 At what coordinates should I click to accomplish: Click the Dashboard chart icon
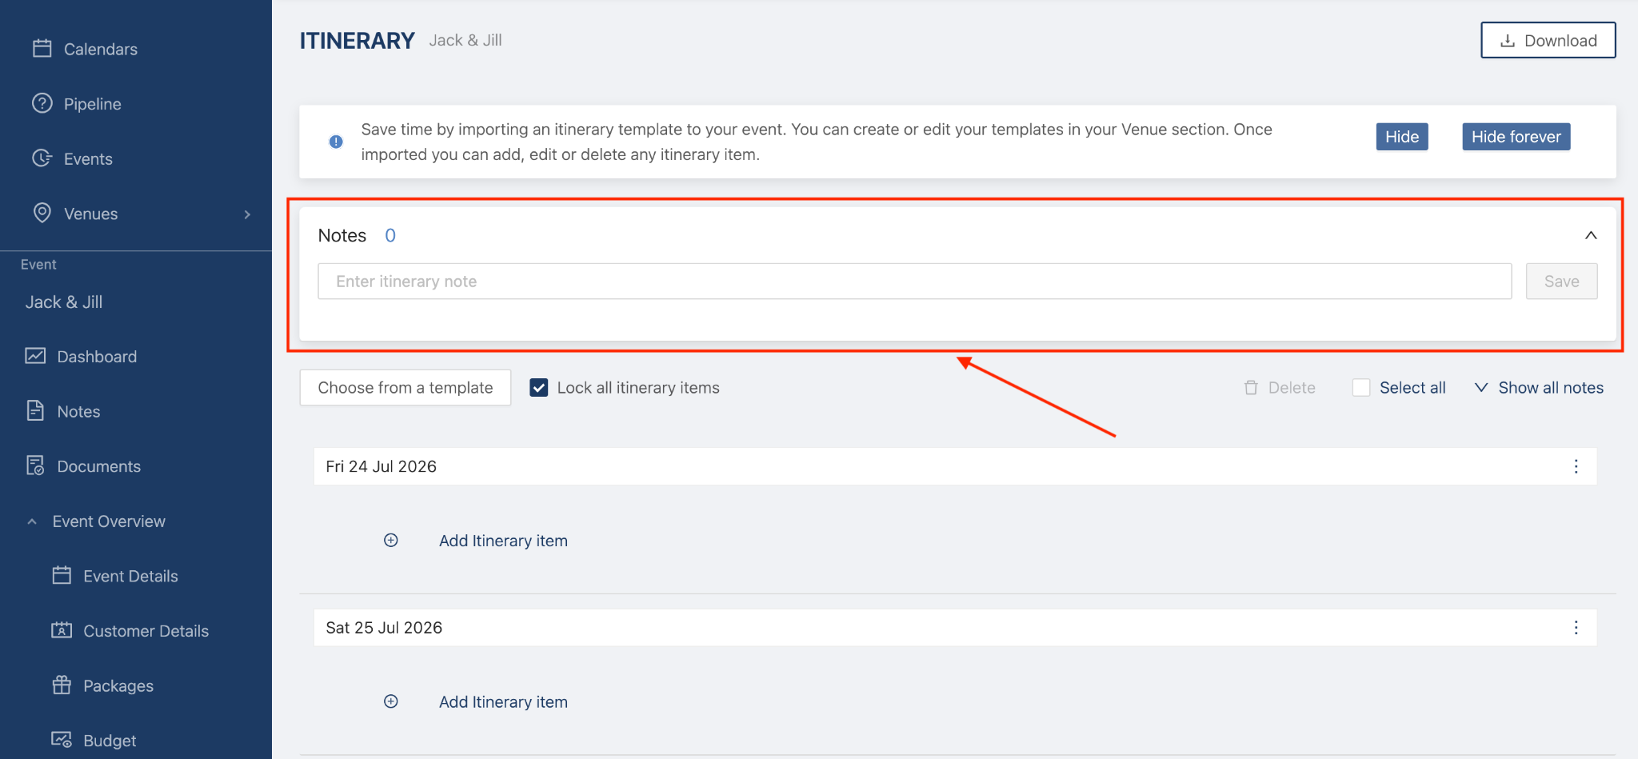pyautogui.click(x=35, y=356)
